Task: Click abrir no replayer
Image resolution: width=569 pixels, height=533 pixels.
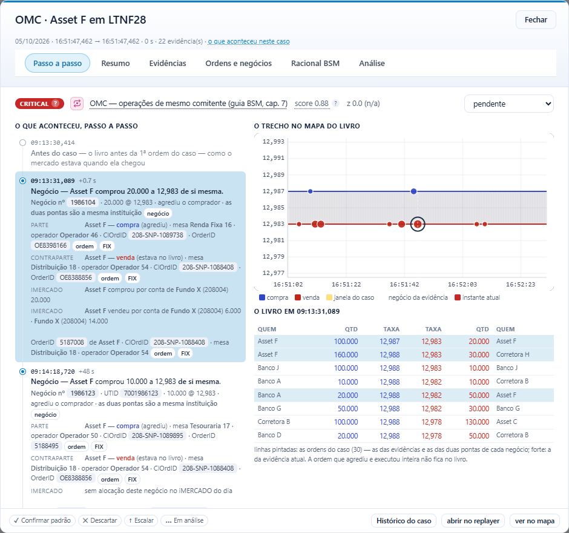Action: pos(473,521)
